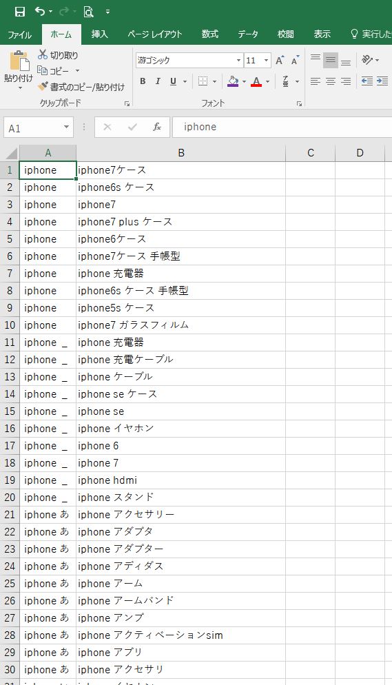This screenshot has width=392, height=685.
Task: Click the fx insert function icon
Action: click(x=157, y=127)
